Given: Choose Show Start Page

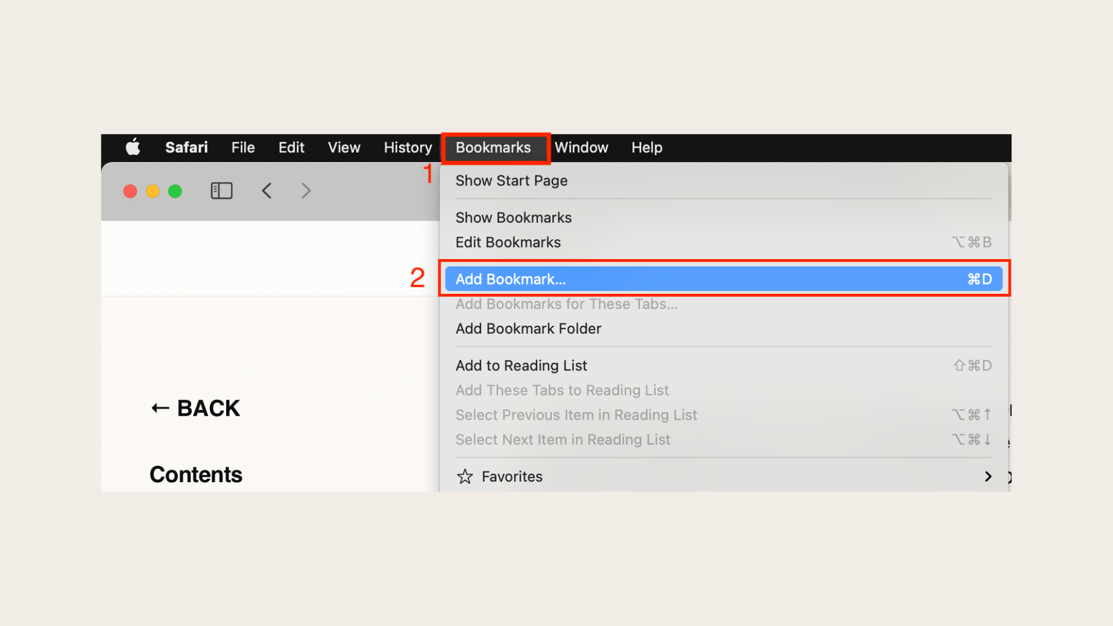Looking at the screenshot, I should pos(723,181).
